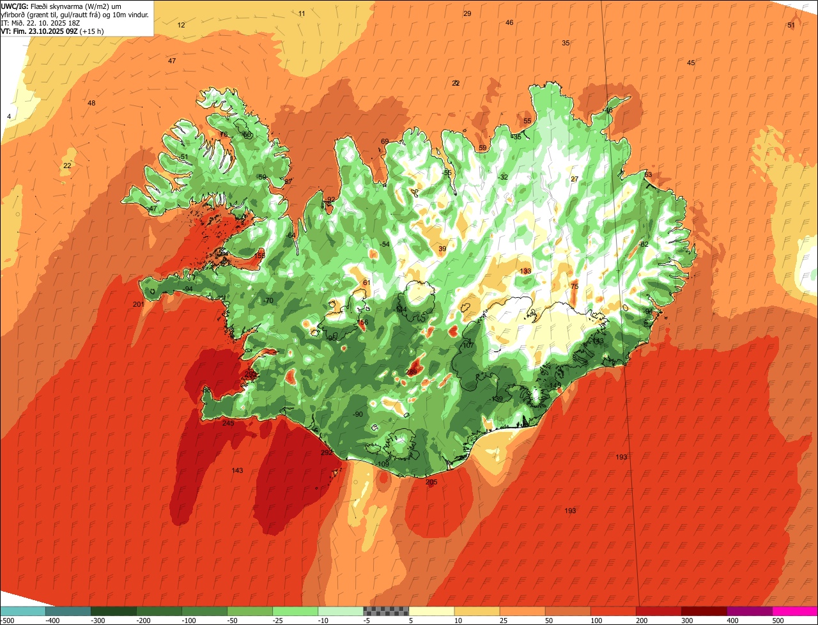The width and height of the screenshot is (818, 625).
Task: Select the legend swatch between 10 and 25
Action: (477, 610)
